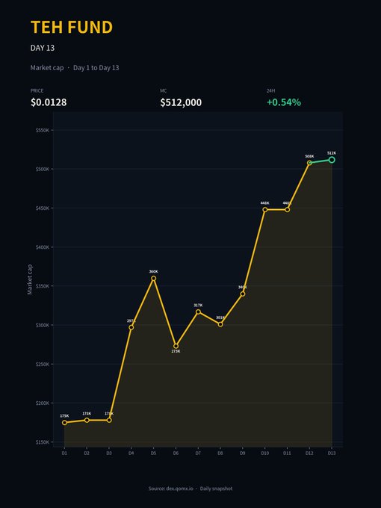
Task: Click the $500K y-axis tick label
Action: click(43, 169)
